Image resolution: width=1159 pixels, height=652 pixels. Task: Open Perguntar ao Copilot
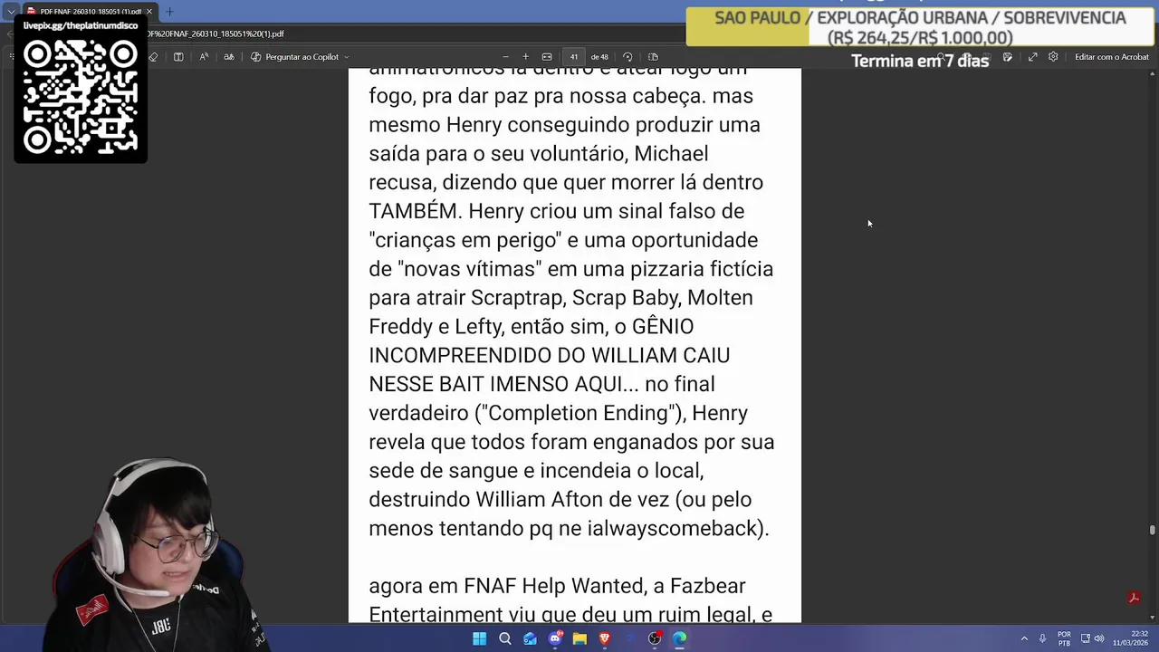(295, 57)
